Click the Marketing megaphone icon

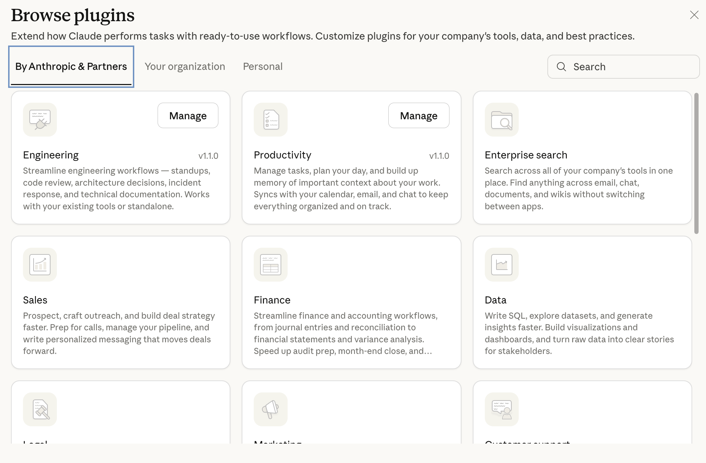pyautogui.click(x=271, y=409)
